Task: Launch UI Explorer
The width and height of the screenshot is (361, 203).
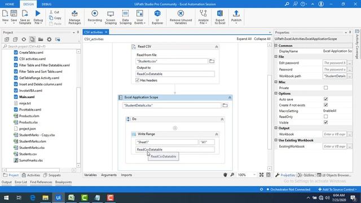Action: [x=157, y=17]
